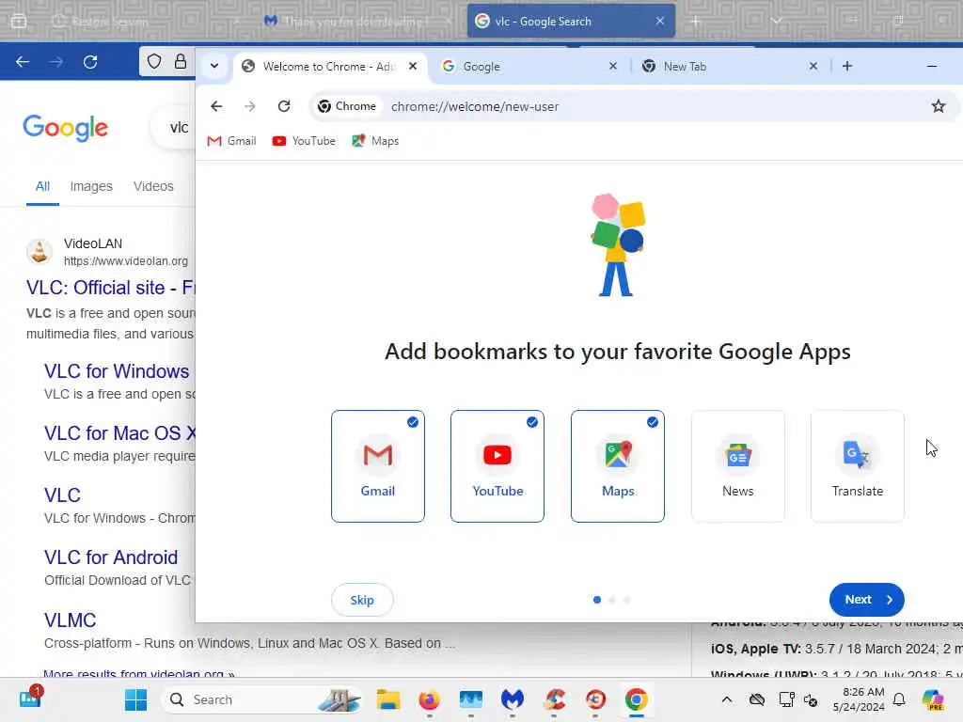
Task: Select the News app card
Action: tap(737, 466)
